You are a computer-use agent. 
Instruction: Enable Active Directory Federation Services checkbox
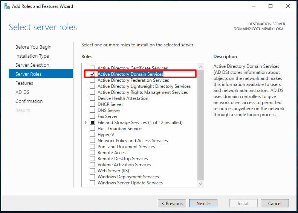pyautogui.click(x=92, y=80)
